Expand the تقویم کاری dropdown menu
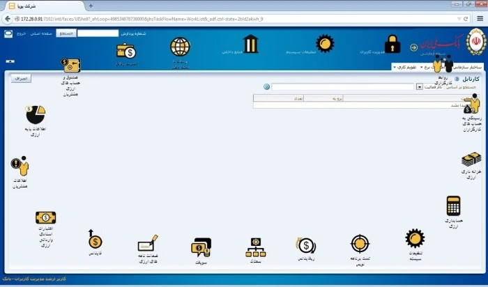Viewport: 488px width, 287px height. pos(404,67)
